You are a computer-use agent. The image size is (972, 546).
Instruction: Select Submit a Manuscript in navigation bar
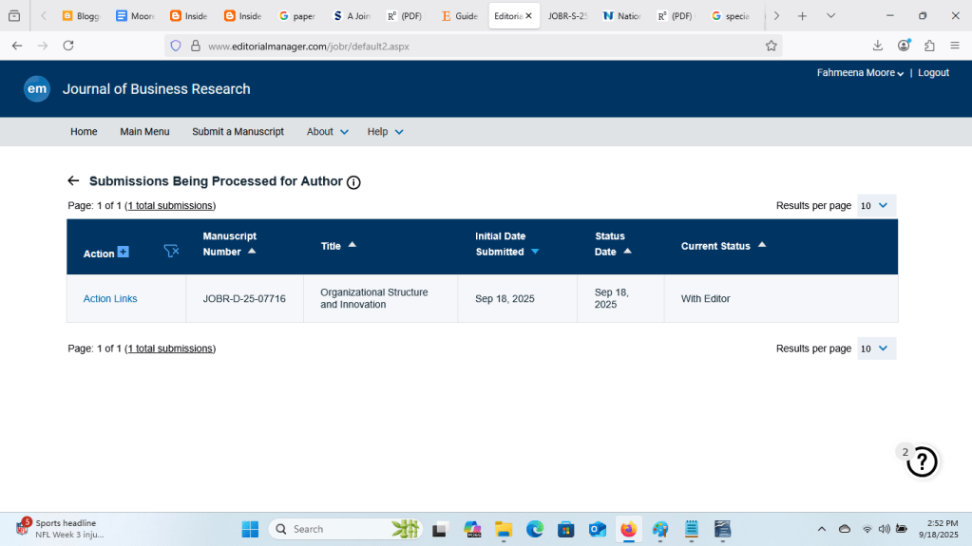(x=238, y=132)
